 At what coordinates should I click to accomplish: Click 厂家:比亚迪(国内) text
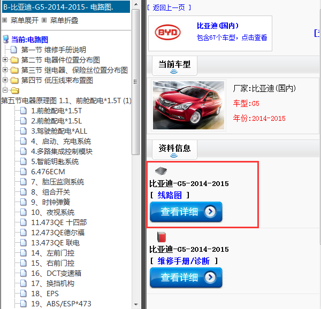[264, 89]
